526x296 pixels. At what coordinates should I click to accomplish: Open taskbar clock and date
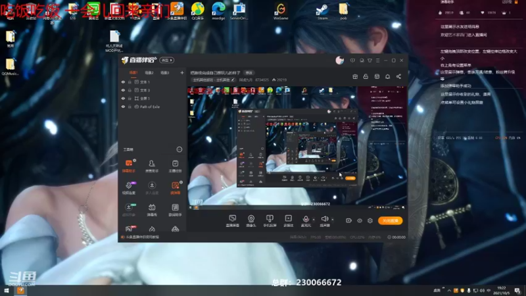(x=502, y=291)
